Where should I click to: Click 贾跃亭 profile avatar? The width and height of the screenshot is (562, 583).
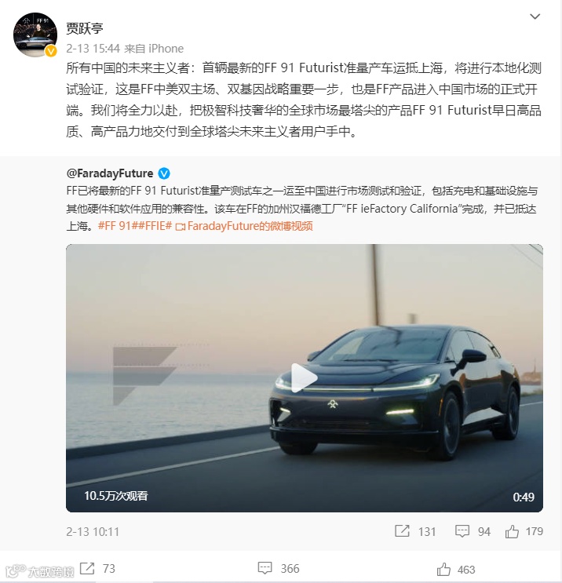pyautogui.click(x=35, y=35)
